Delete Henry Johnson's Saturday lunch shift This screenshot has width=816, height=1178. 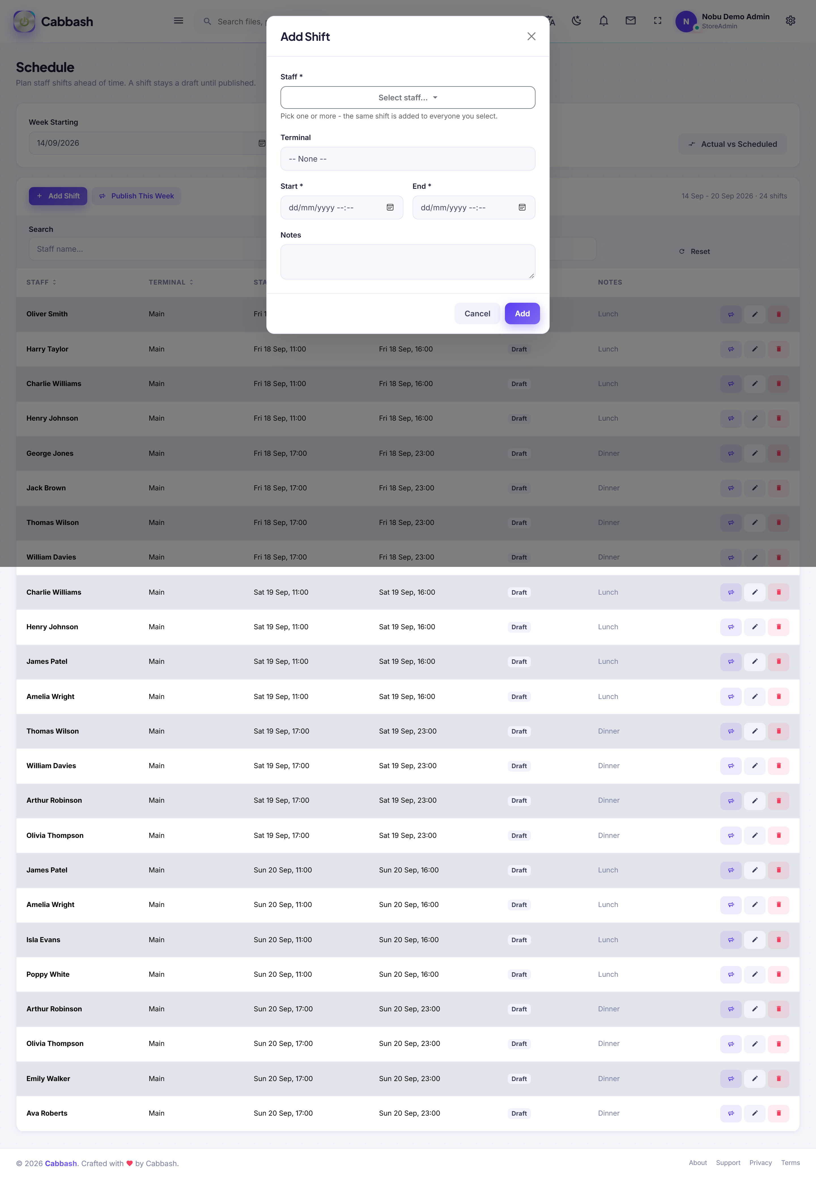[778, 627]
